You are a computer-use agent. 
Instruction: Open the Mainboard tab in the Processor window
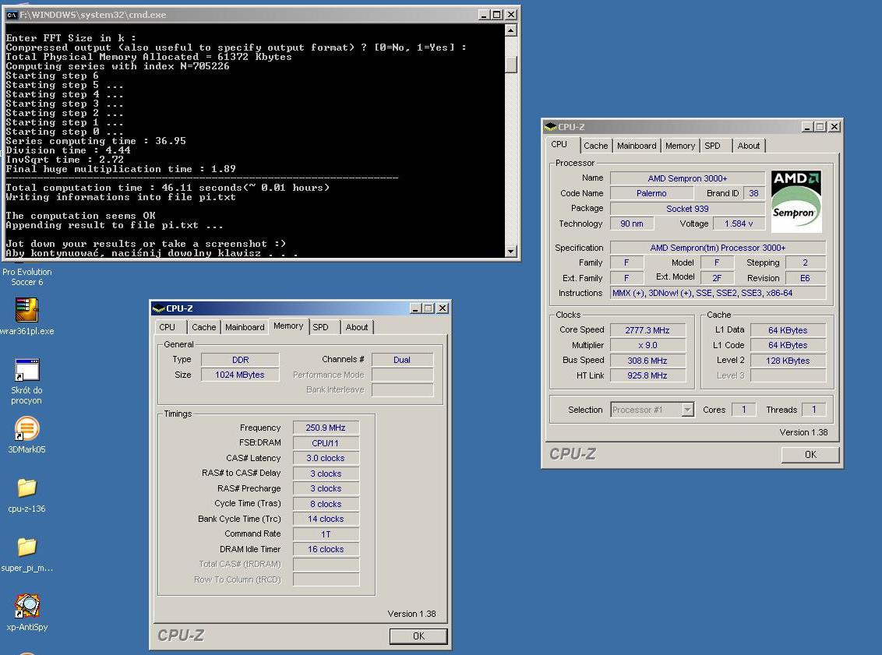pos(637,145)
